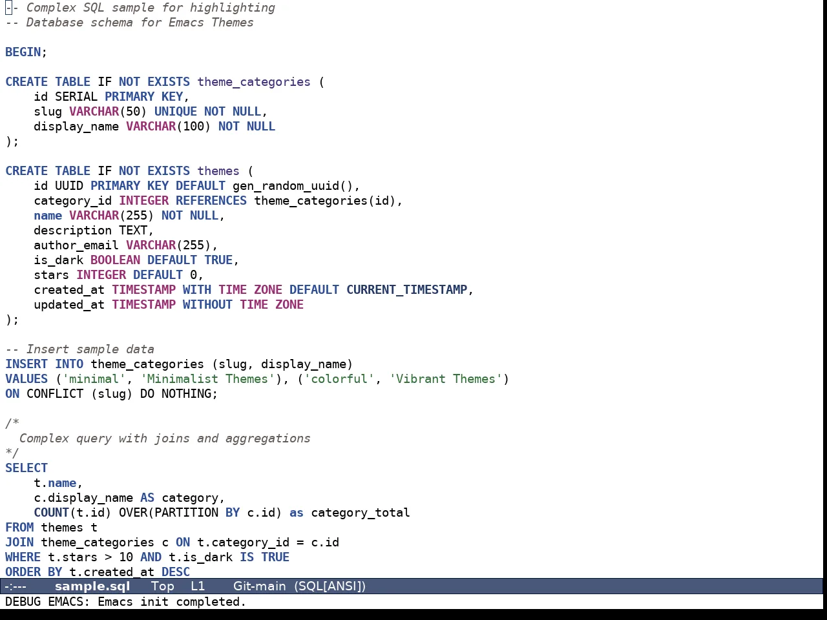This screenshot has width=827, height=620.
Task: Click the category_total alias
Action: coord(361,513)
